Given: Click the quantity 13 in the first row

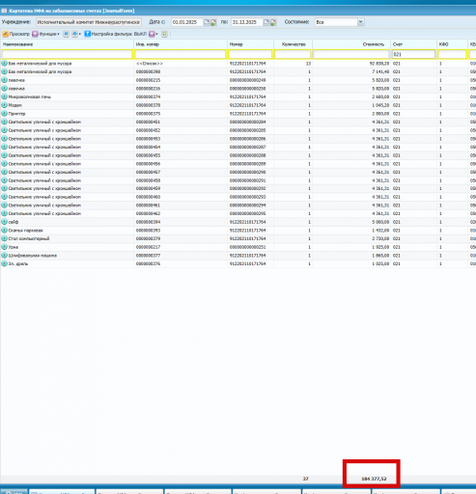Looking at the screenshot, I should coord(308,64).
